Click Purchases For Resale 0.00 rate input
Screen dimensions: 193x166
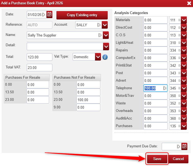pyautogui.click(x=38, y=85)
